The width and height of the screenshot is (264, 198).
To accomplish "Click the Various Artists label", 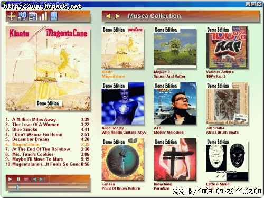I will click(220, 72).
